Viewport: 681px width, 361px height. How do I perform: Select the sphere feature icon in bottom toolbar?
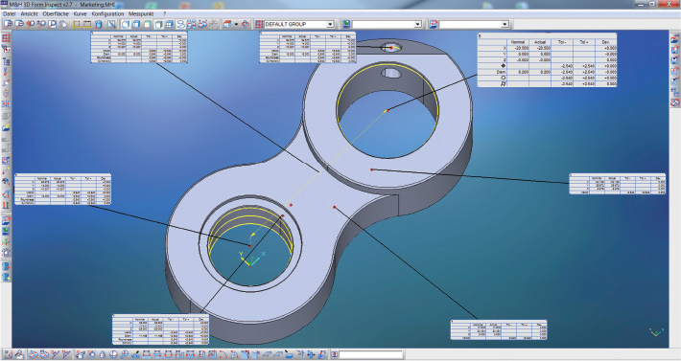point(113,354)
